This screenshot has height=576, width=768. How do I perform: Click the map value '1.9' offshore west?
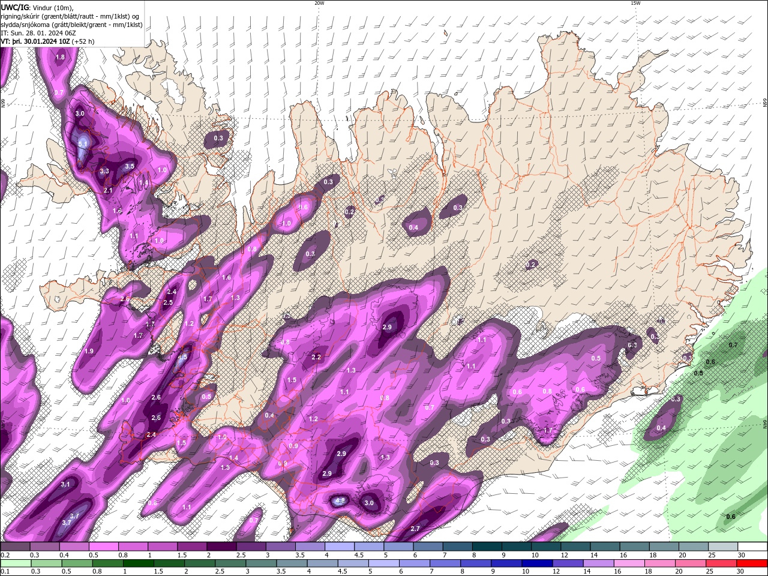coord(89,351)
